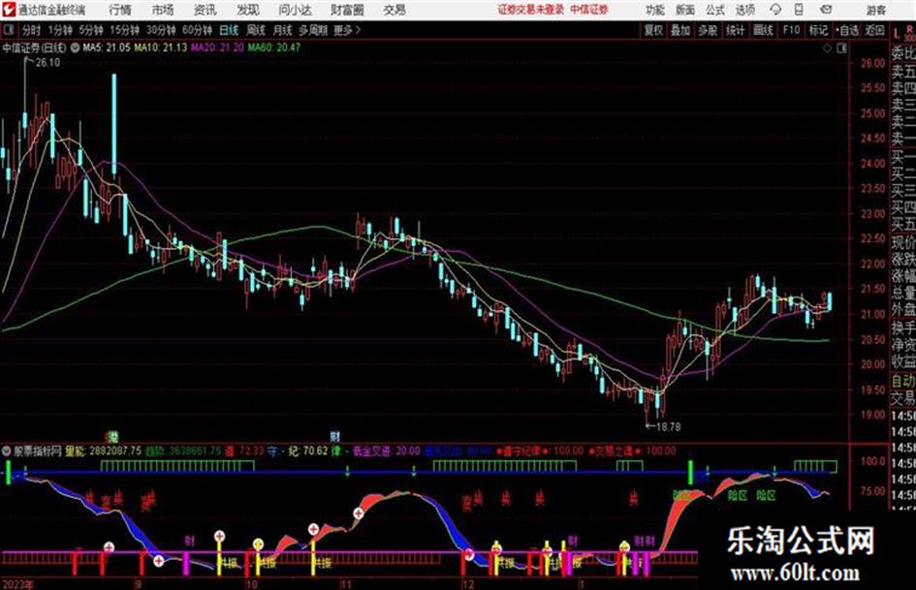Click the panel layout icon left of 分时
The width and height of the screenshot is (916, 590).
point(8,30)
